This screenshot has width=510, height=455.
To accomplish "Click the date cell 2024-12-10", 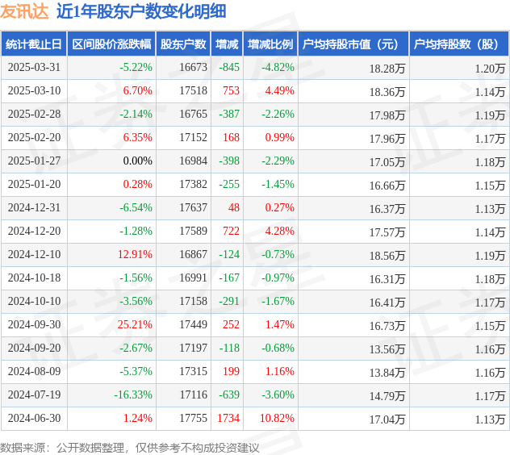I will [x=34, y=255].
